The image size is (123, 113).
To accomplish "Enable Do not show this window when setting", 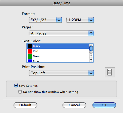I will pos(20,92).
